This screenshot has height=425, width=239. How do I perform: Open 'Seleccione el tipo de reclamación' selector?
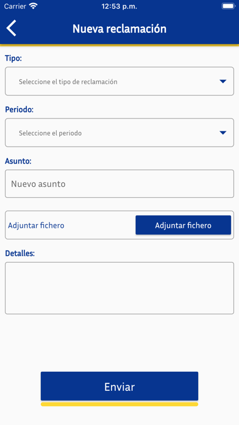coord(120,81)
